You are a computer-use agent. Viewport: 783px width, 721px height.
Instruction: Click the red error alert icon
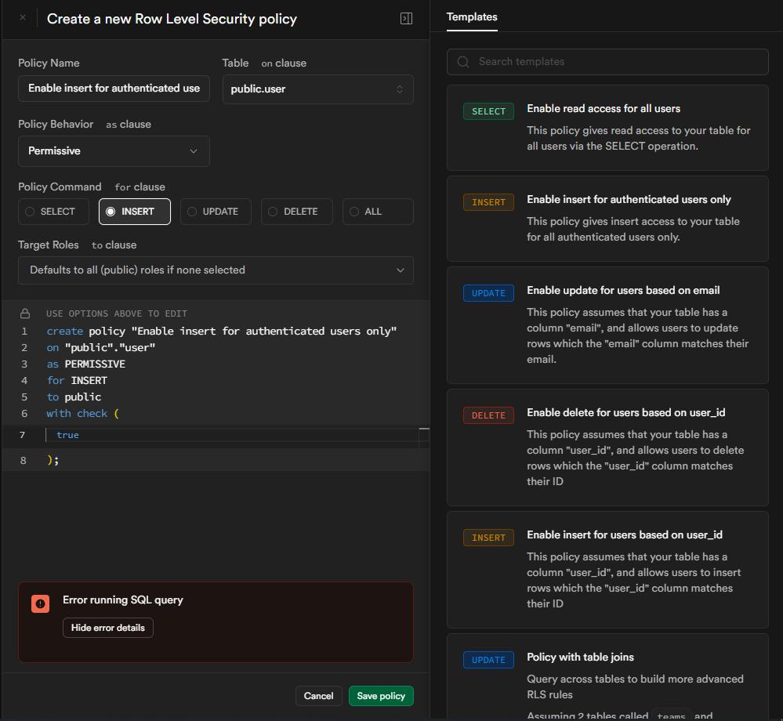(40, 603)
